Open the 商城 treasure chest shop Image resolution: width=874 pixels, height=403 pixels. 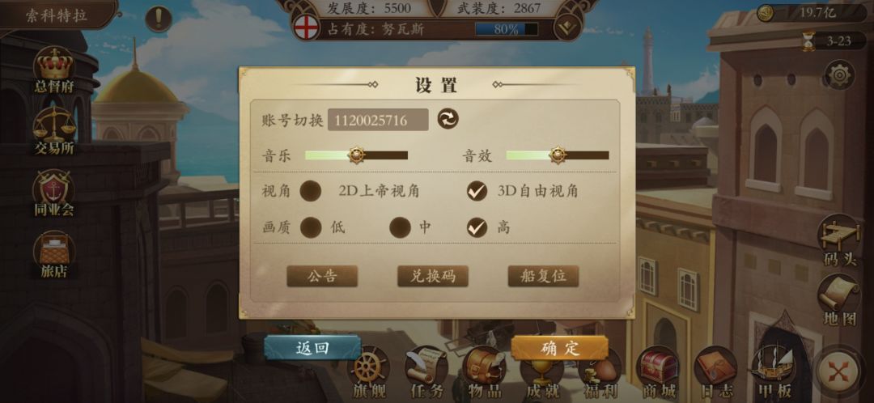click(x=658, y=374)
